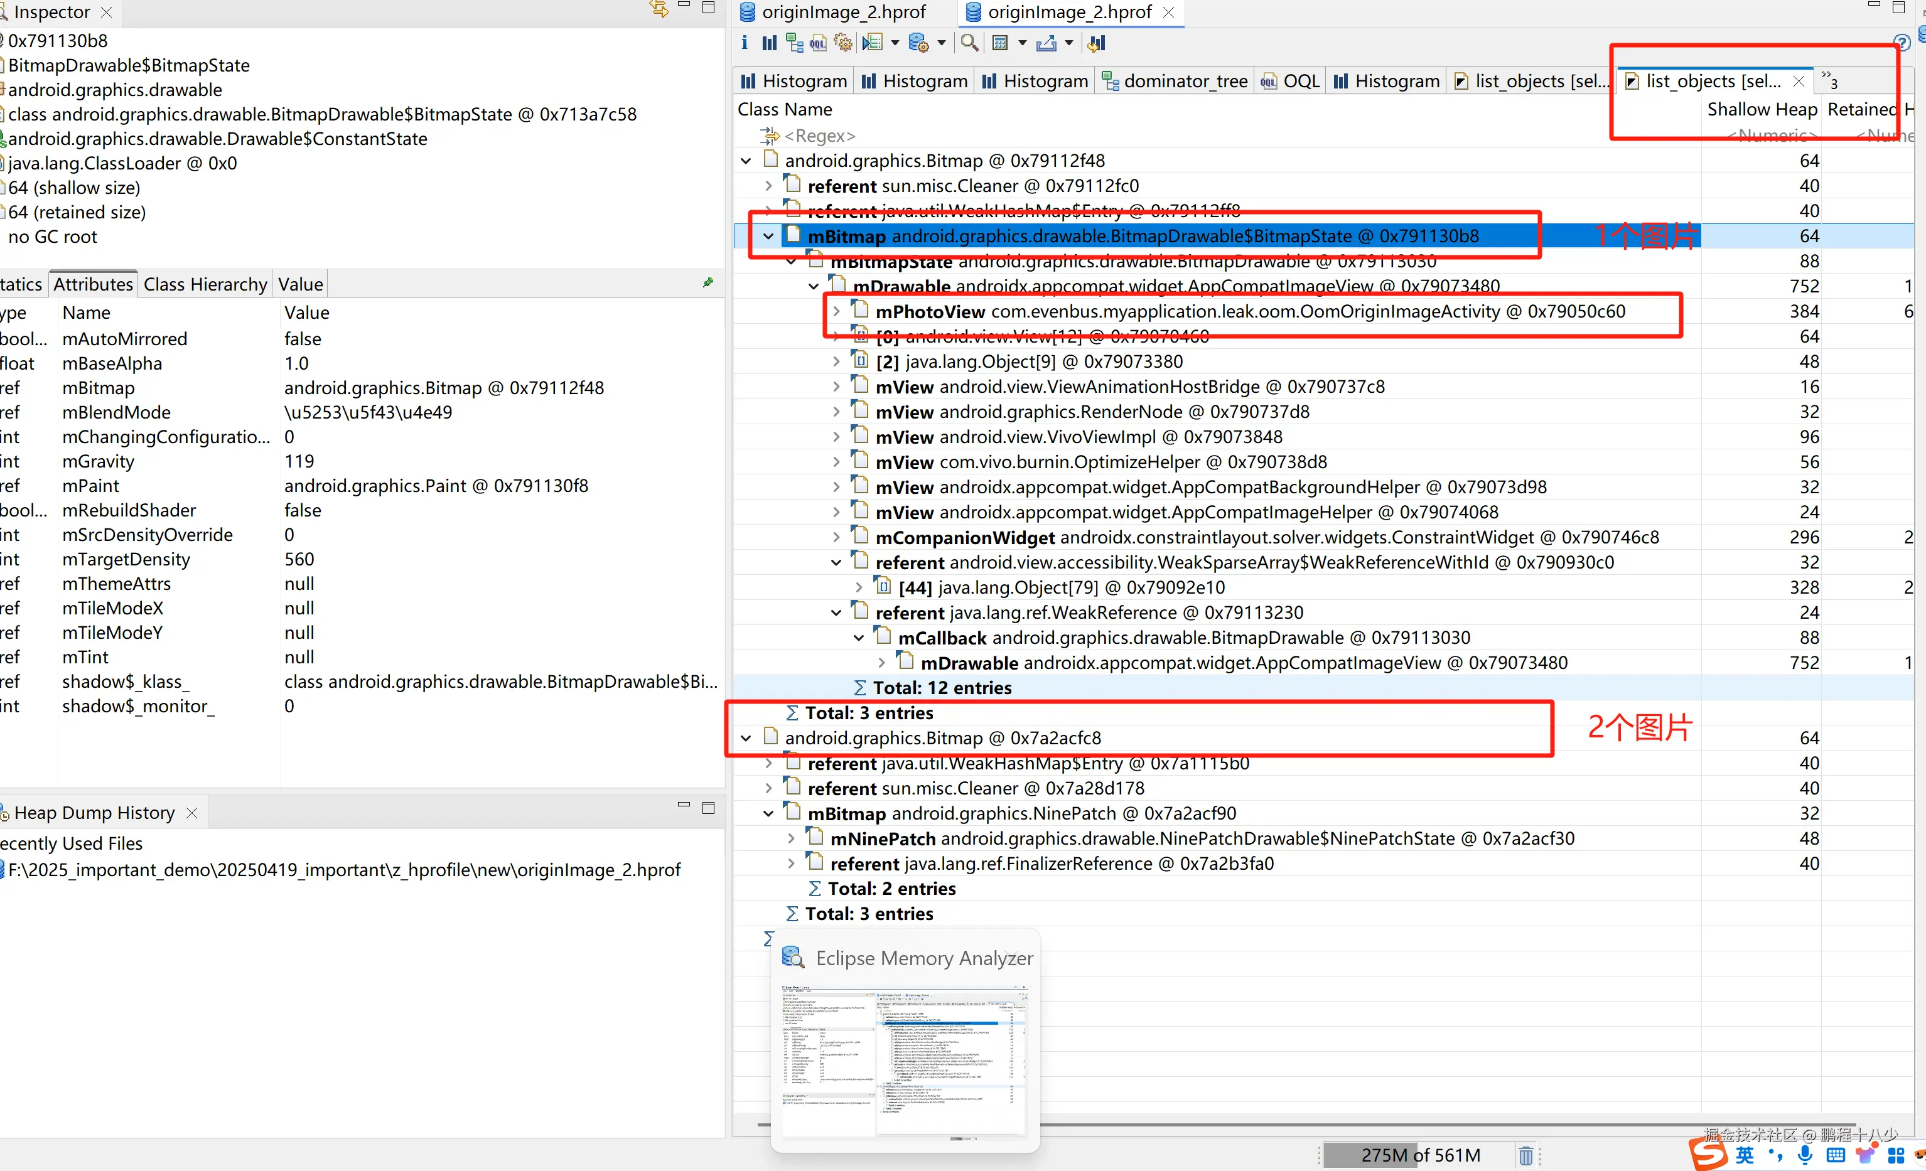1926x1171 pixels.
Task: Open the dominator tree toolbar icon
Action: pos(794,43)
